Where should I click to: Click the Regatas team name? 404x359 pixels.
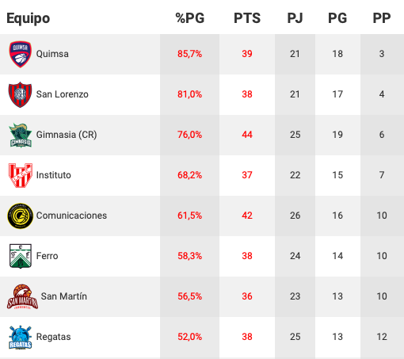[x=53, y=337]
